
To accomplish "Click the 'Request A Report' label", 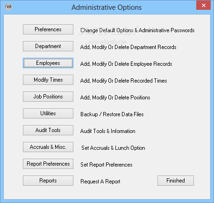I will [x=100, y=182].
